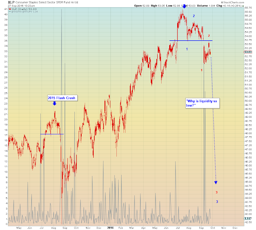Viewport: 256px width, 230px height.
Task: Click the blue wave label 2 near the July peak
Action: (x=194, y=16)
